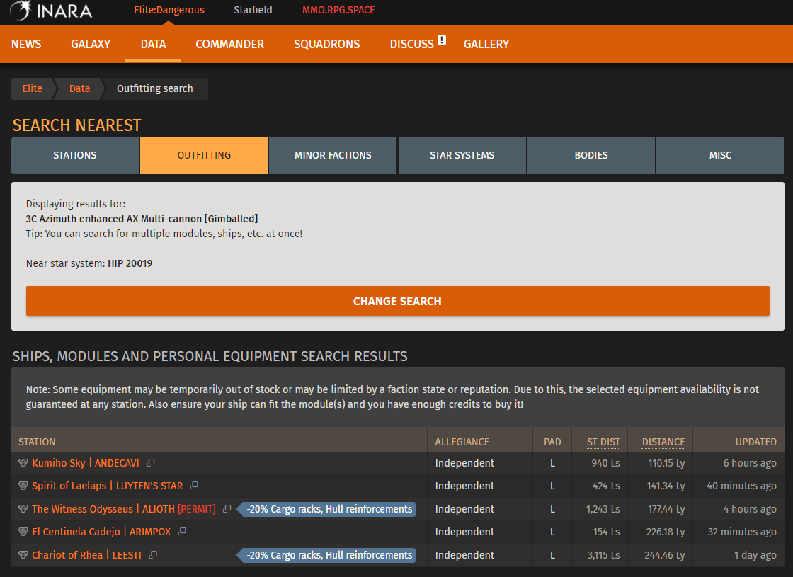This screenshot has width=793, height=577.
Task: Open The Witness Odysseus station page
Action: point(82,509)
